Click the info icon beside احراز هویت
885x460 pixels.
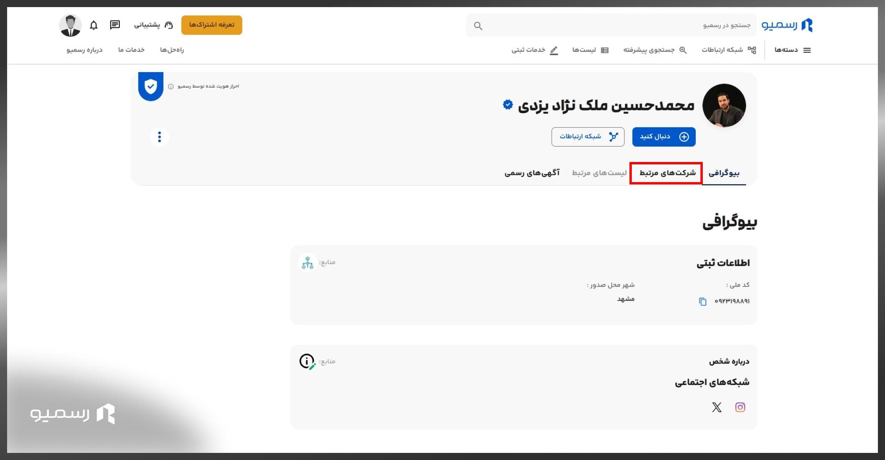tap(171, 86)
